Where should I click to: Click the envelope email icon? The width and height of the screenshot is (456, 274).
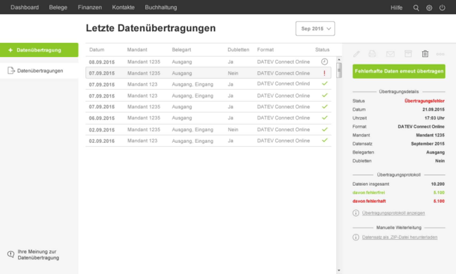[390, 54]
